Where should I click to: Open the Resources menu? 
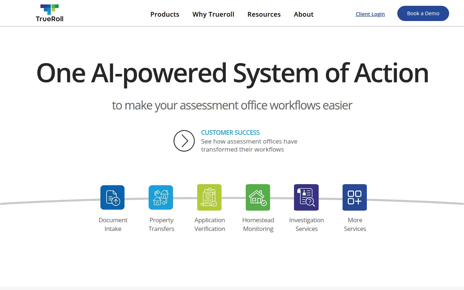click(x=264, y=14)
